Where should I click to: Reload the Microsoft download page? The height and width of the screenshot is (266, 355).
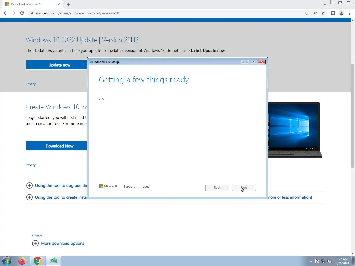point(22,13)
